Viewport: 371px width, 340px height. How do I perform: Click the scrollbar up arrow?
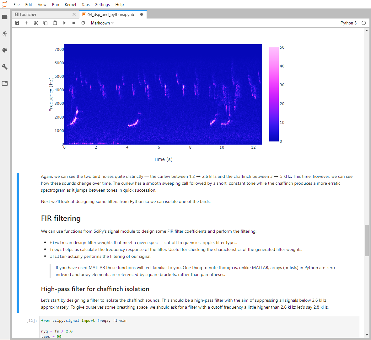coord(367,30)
